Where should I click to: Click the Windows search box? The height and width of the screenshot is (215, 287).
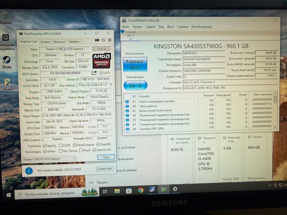point(57,193)
